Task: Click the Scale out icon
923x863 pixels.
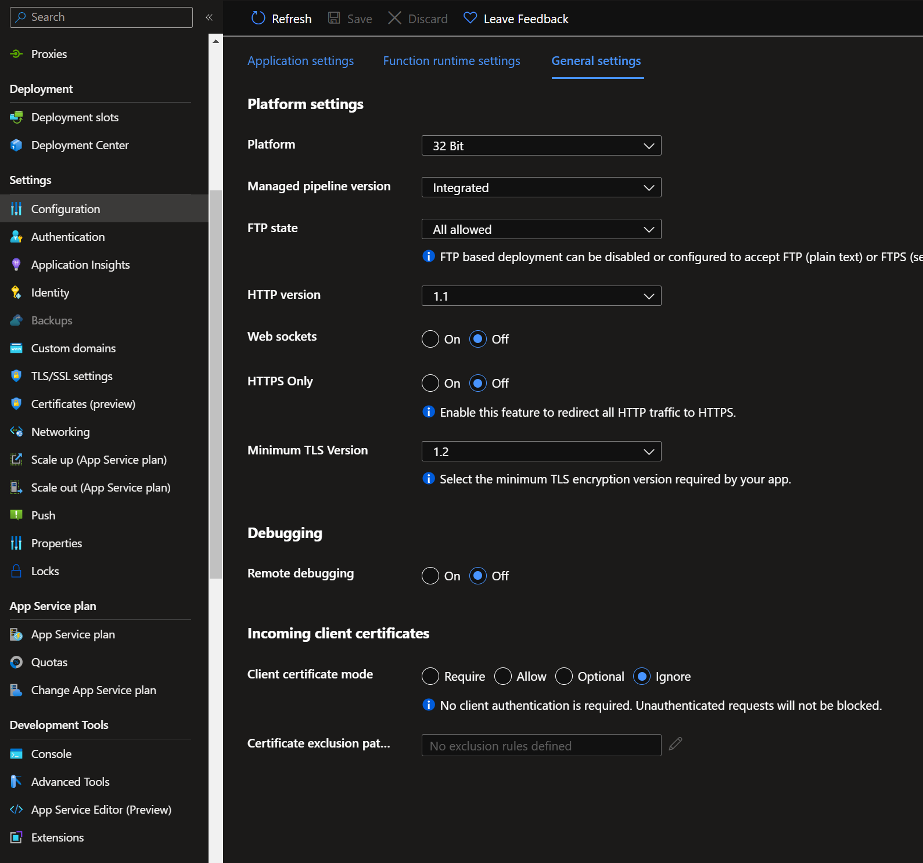Action: [x=16, y=488]
